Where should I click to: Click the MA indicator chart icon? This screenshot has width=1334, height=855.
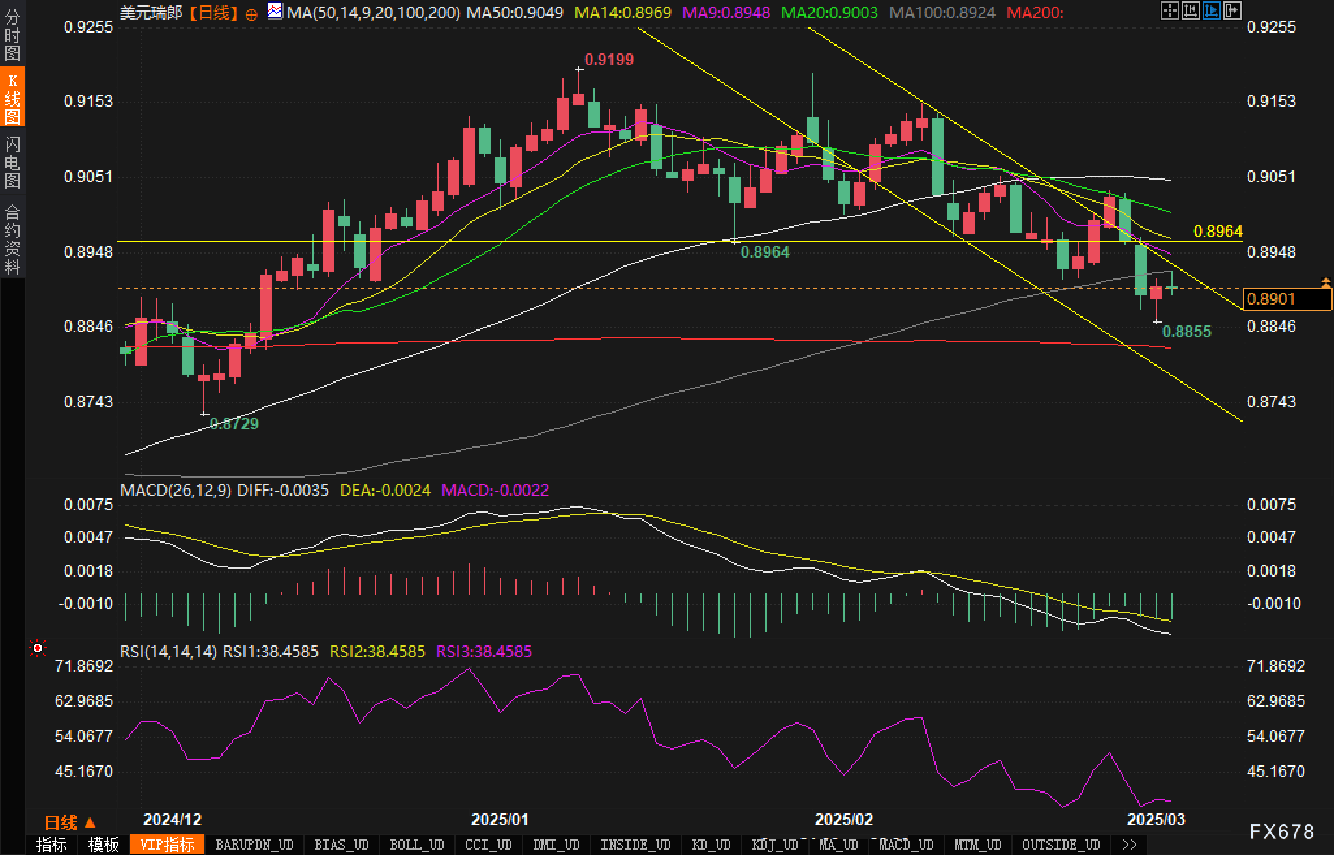tap(275, 11)
